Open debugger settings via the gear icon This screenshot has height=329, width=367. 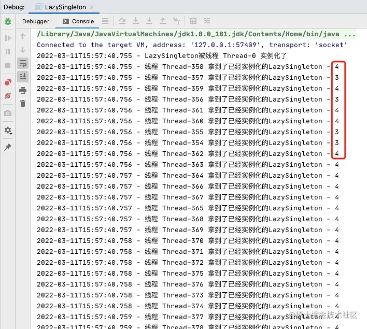click(8, 131)
